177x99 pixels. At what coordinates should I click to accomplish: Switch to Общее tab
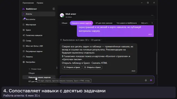pos(64,23)
